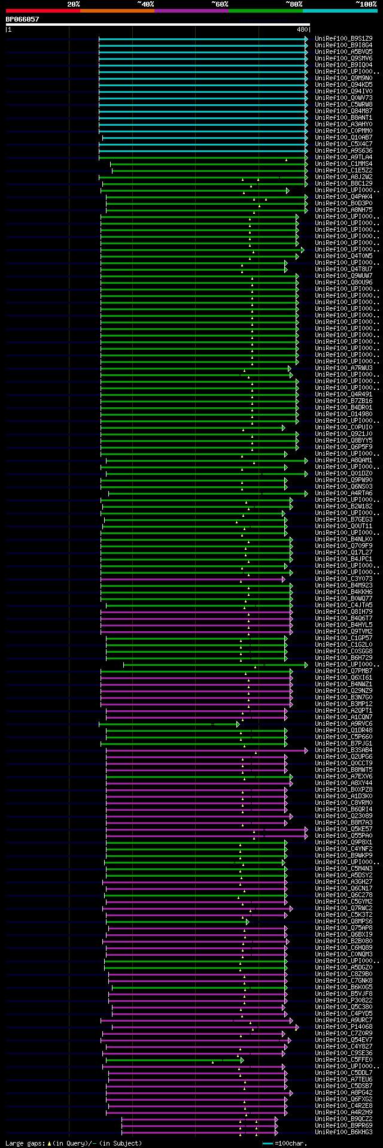Image resolution: width=383 pixels, height=1148 pixels.
Task: Select the UniRef100_Q6P5F9 entry
Action: tap(344, 447)
